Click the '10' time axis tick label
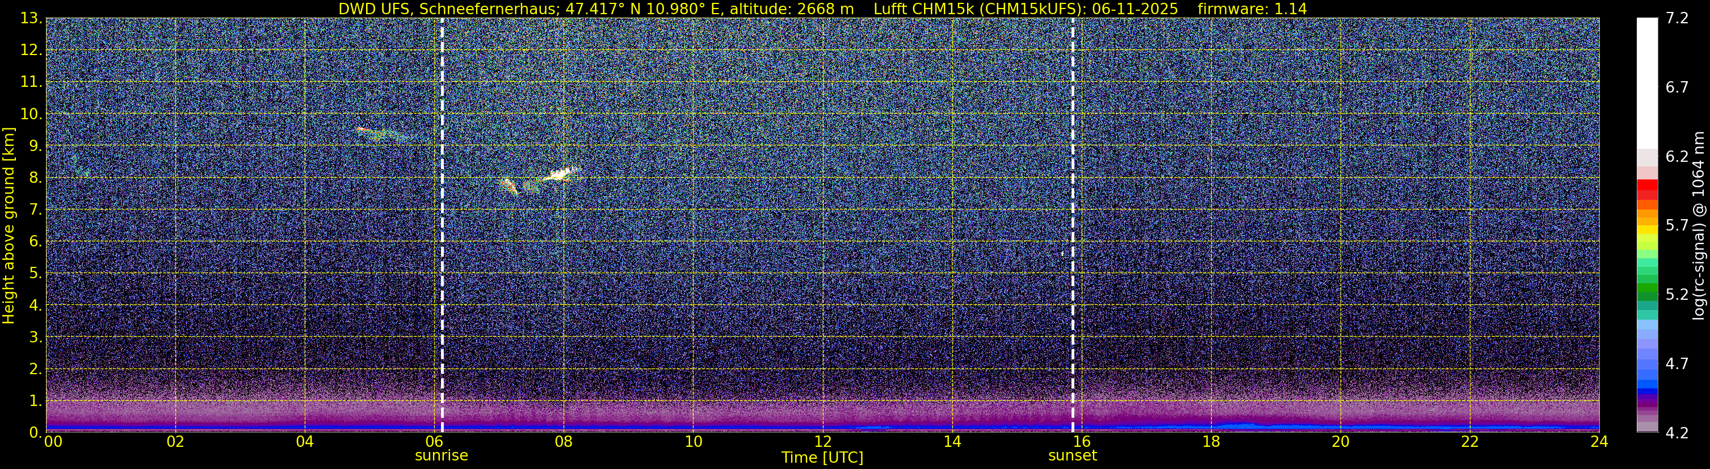The width and height of the screenshot is (1710, 469). click(x=693, y=442)
